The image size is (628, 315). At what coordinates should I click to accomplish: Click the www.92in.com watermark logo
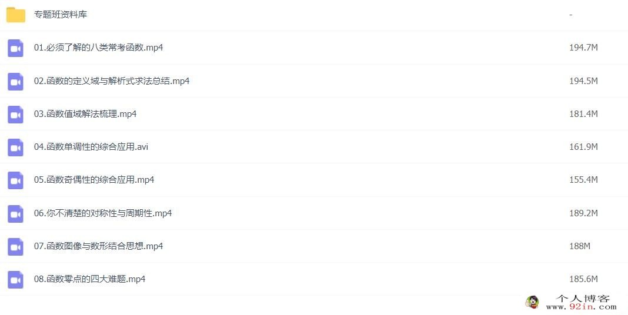pyautogui.click(x=572, y=302)
